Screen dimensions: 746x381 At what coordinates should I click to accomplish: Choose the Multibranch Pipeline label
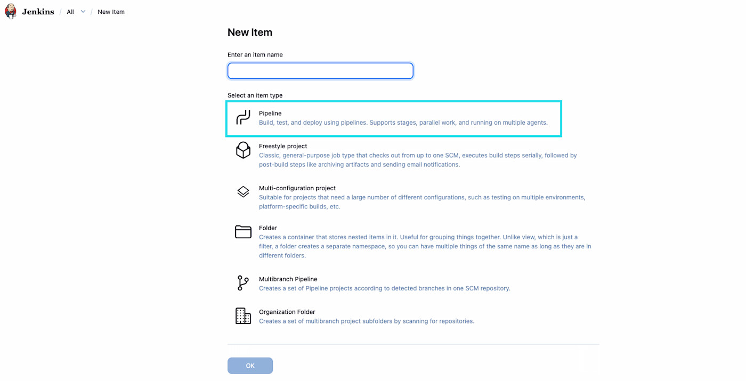coord(288,279)
